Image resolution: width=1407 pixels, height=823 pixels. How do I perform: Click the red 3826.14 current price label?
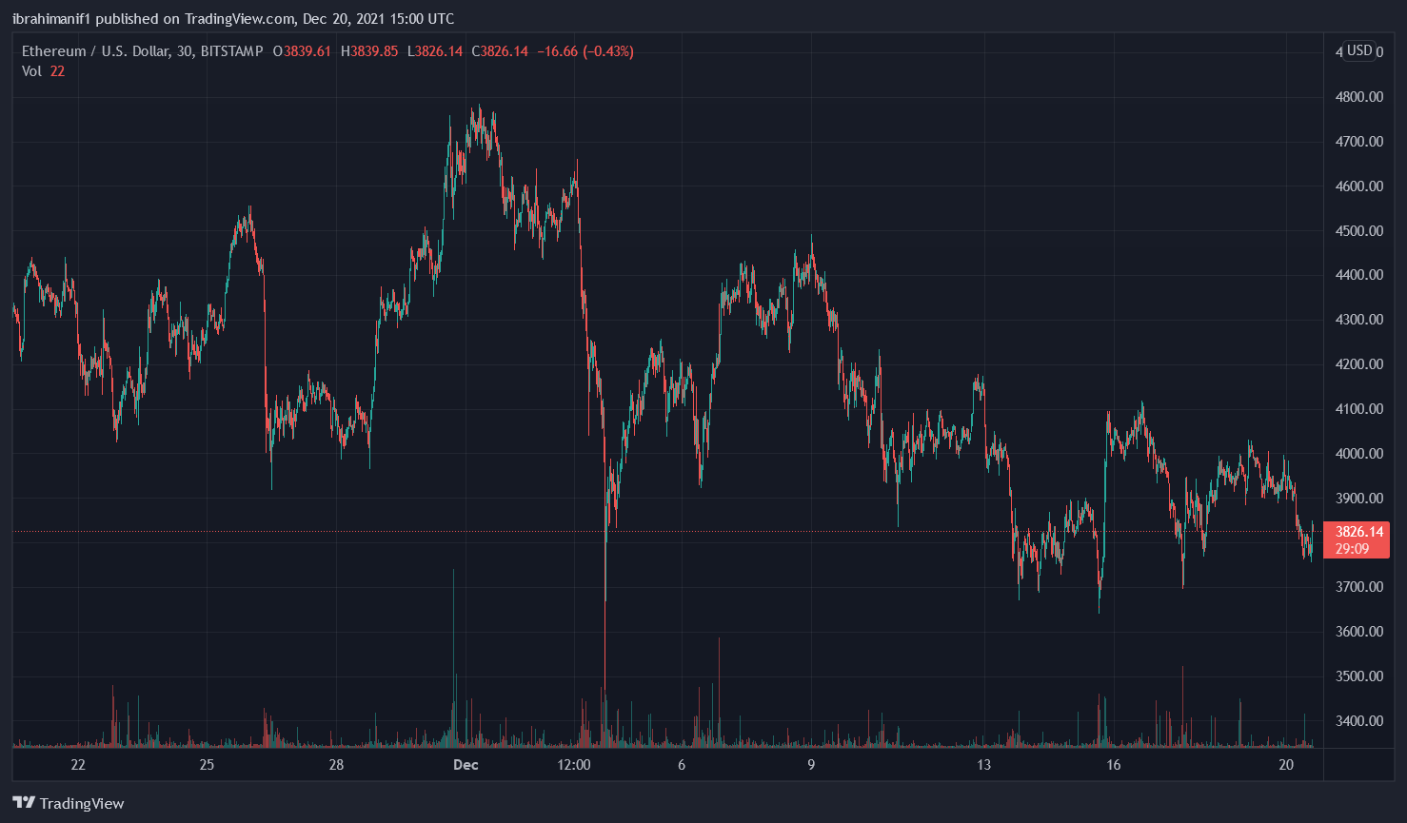pos(1358,532)
